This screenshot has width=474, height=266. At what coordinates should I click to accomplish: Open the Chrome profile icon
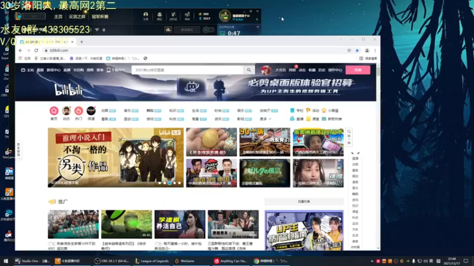tap(367, 50)
